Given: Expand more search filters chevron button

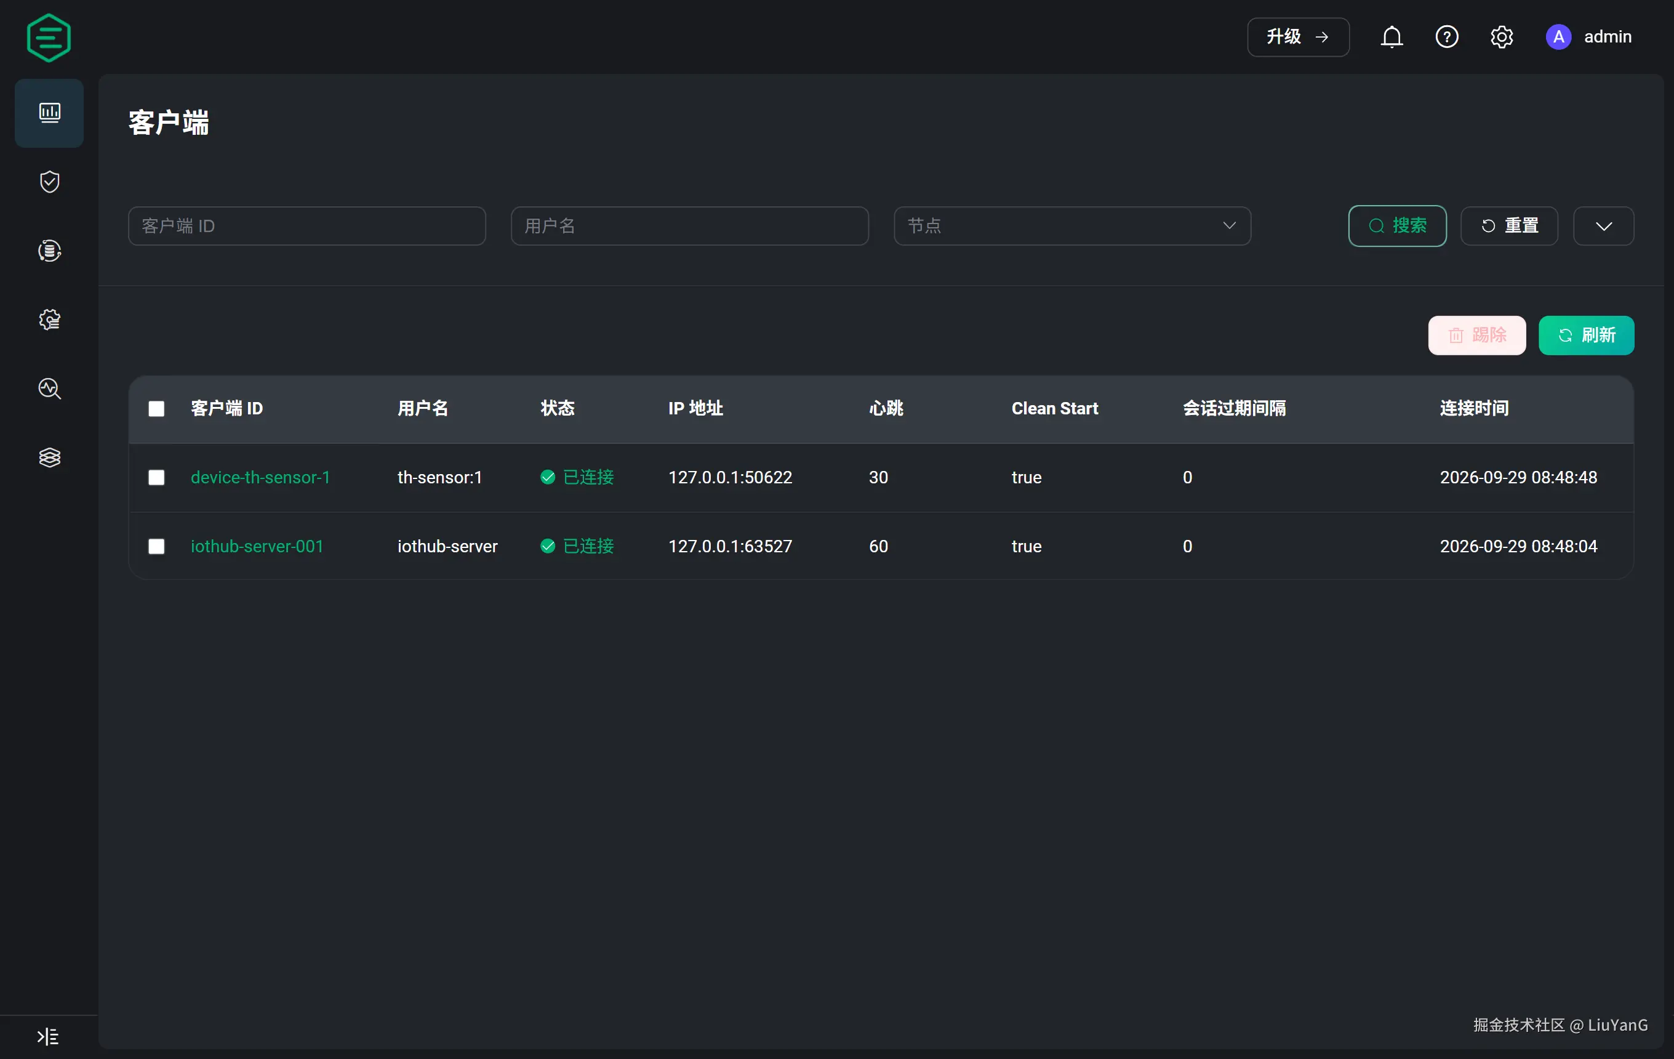Looking at the screenshot, I should pos(1604,226).
